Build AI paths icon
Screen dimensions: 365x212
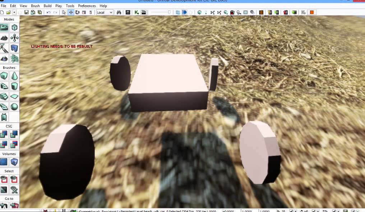coord(213,12)
